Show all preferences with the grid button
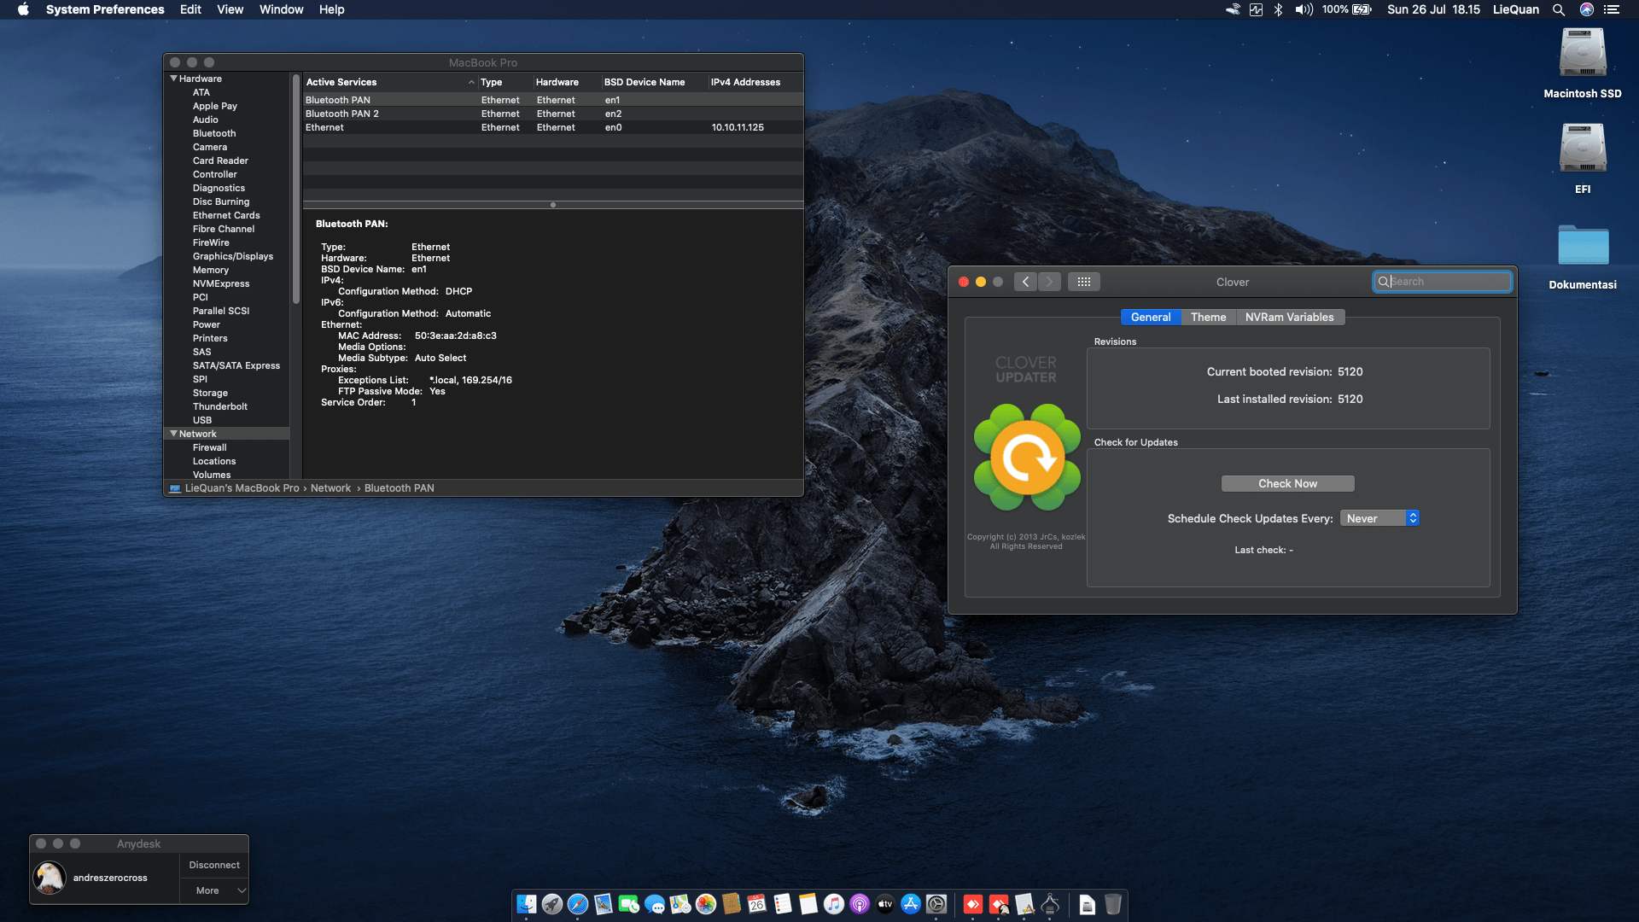1639x922 pixels. pos(1083,282)
